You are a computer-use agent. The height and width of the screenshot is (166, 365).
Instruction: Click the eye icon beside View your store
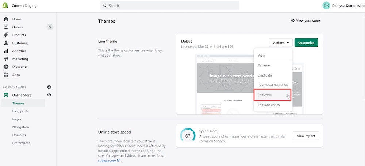(293, 20)
